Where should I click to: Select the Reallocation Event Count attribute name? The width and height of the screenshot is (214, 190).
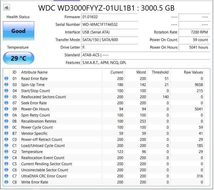(x=43, y=158)
